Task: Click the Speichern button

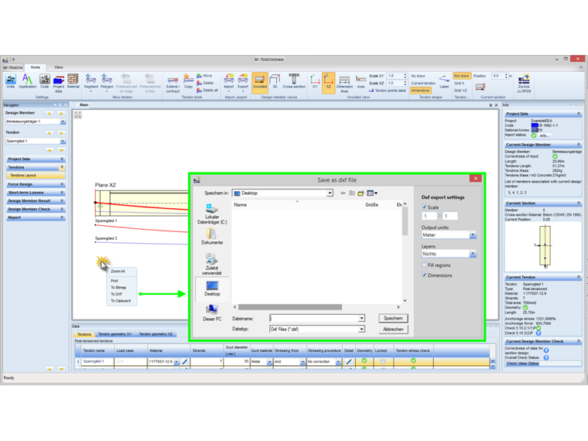Action: (x=393, y=318)
